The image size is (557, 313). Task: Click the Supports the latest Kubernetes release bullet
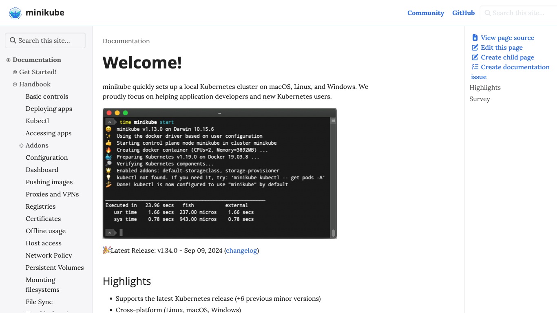coord(218,298)
